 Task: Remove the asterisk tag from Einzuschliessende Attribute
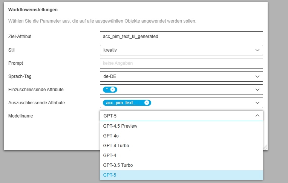pos(113,90)
